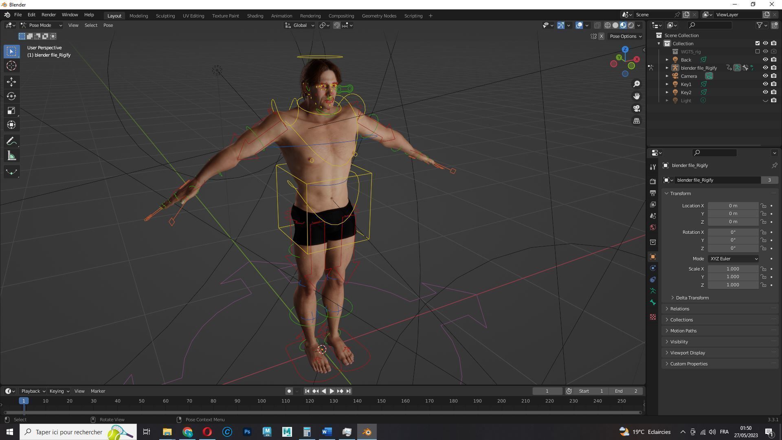Open the Pose Options dropdown

point(626,36)
